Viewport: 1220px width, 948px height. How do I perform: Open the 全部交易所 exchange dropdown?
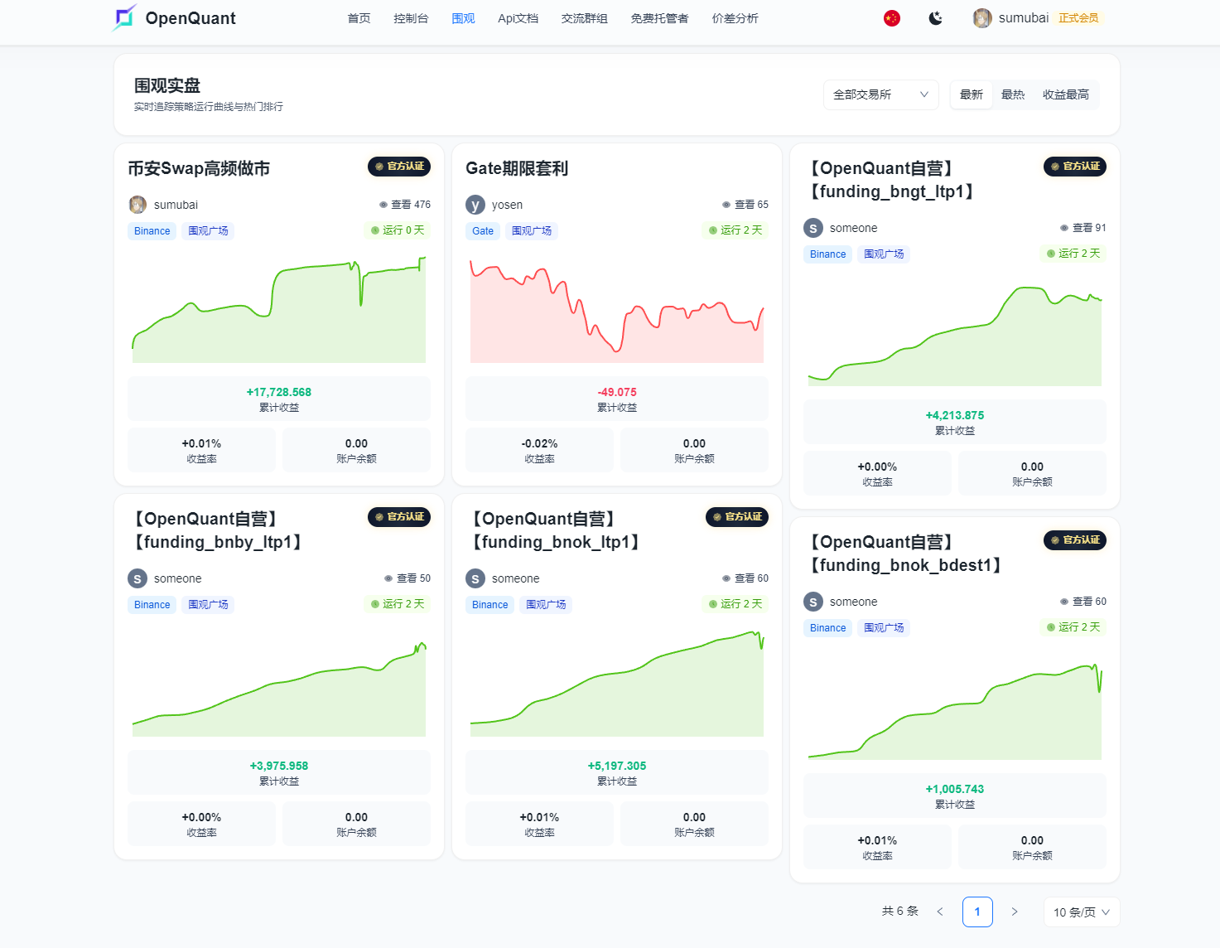tap(880, 94)
